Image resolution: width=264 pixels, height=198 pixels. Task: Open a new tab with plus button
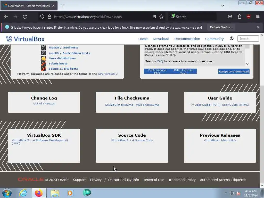[x=63, y=6]
